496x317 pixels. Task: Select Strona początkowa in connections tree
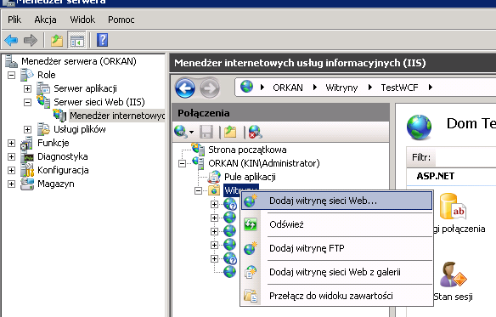(x=247, y=150)
